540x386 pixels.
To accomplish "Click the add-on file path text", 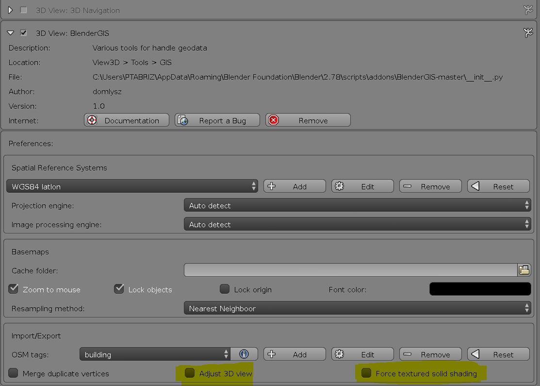I will (x=297, y=77).
